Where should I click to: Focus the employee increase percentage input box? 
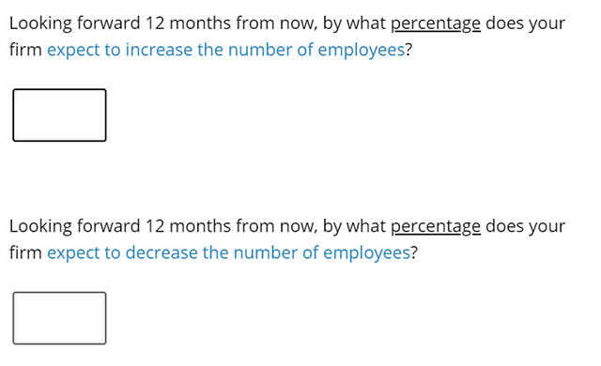click(59, 115)
